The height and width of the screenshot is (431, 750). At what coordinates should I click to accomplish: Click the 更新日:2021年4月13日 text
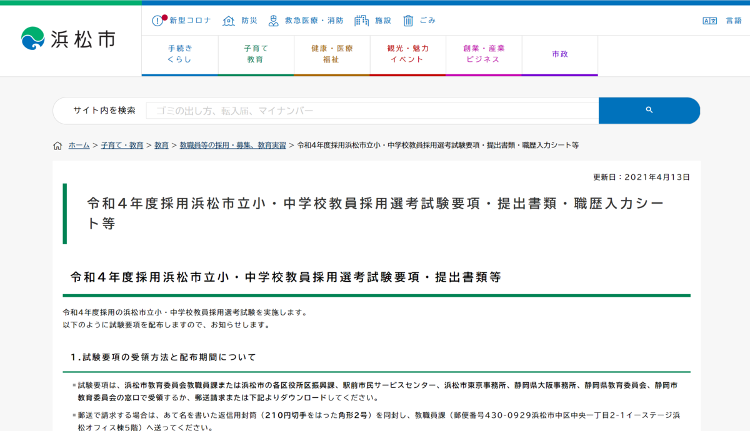642,177
